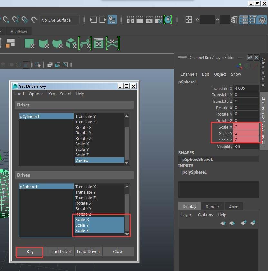Image resolution: width=268 pixels, height=271 pixels.
Task: Select the Daxiao driver attribute
Action: (100, 160)
